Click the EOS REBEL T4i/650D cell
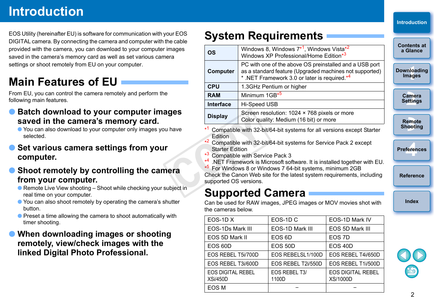The height and width of the screenshot is (306, 434). [x=355, y=255]
